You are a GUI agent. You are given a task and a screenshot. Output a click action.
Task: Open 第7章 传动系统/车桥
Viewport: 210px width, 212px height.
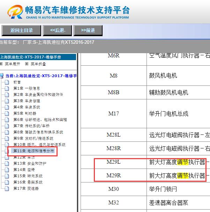31,126
